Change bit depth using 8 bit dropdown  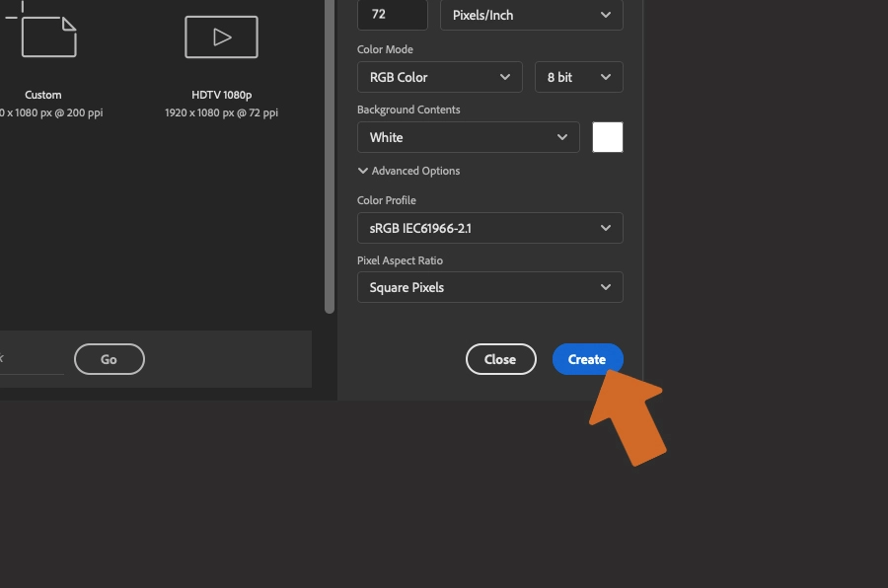coord(578,76)
